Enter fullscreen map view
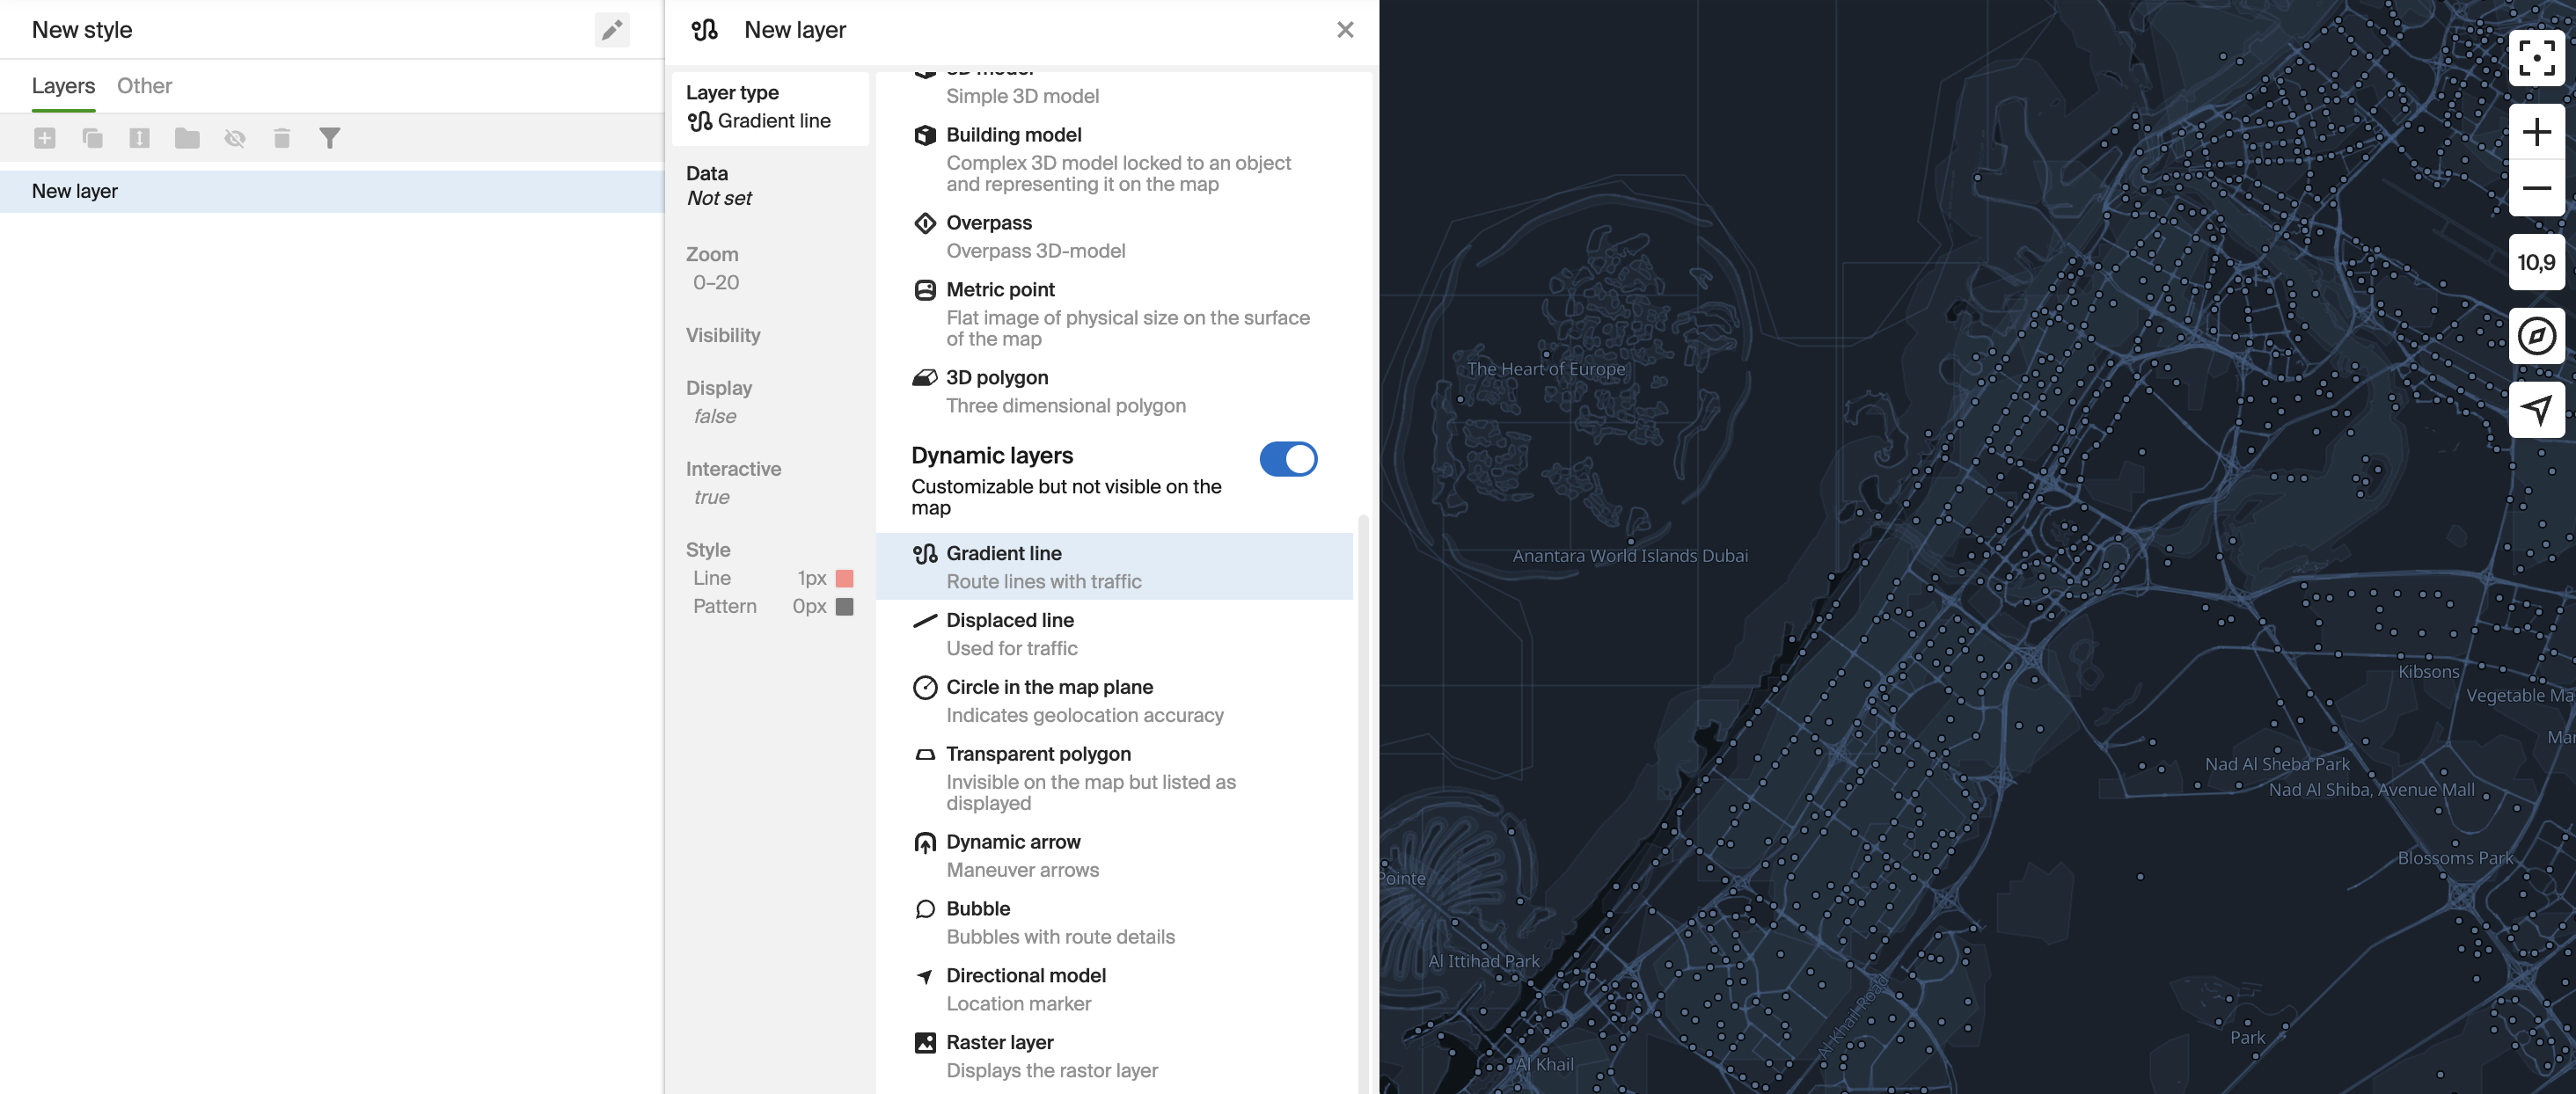The image size is (2576, 1094). pyautogui.click(x=2536, y=58)
